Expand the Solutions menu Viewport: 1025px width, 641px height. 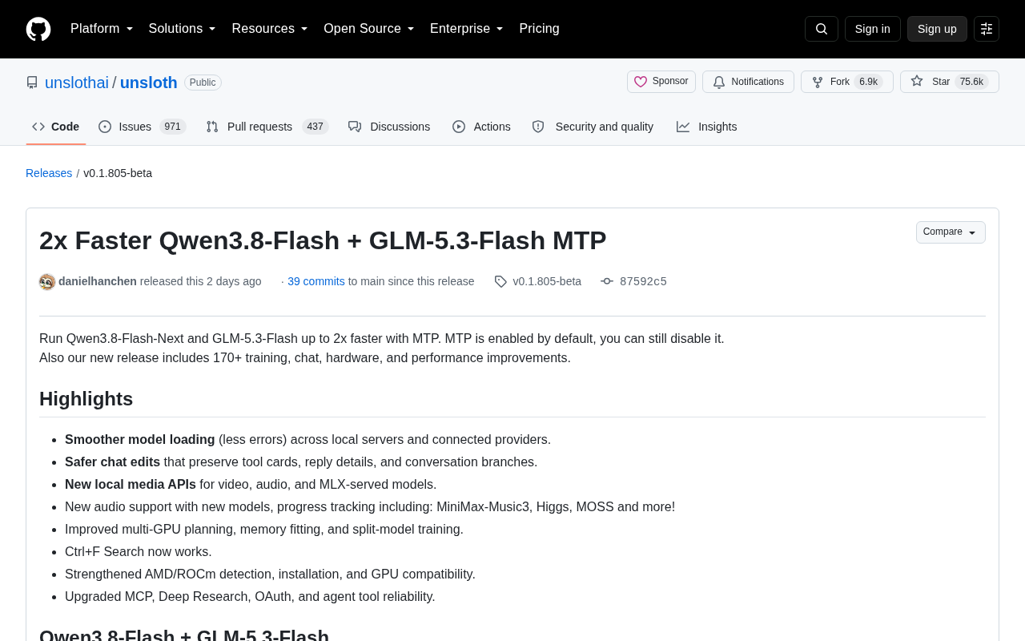(x=183, y=29)
